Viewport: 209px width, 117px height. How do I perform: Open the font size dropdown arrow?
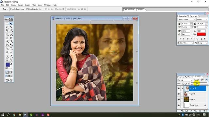click(x=191, y=24)
